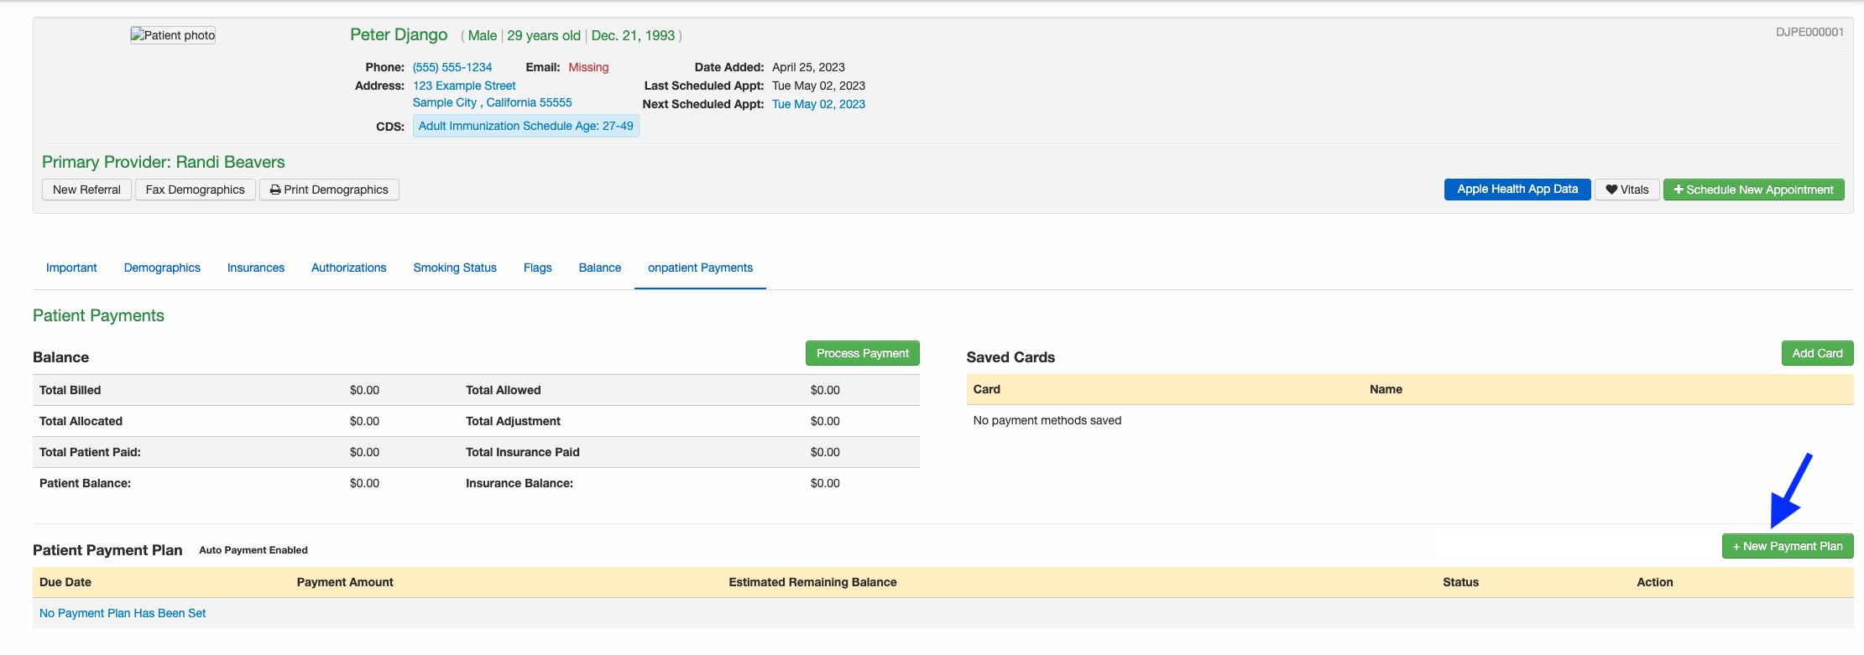The image size is (1864, 655).
Task: Click the Total Allowed label
Action: coord(504,390)
